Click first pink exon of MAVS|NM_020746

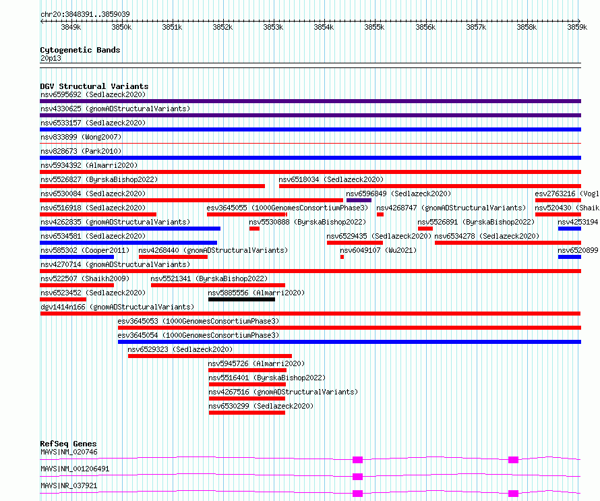coord(357,460)
